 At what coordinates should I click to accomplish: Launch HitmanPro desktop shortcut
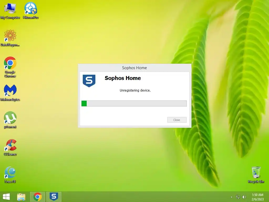pyautogui.click(x=30, y=10)
